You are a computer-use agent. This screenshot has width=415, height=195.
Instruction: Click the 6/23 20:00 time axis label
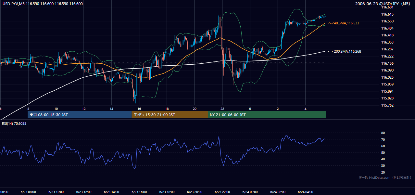pyautogui.click(x=195, y=192)
